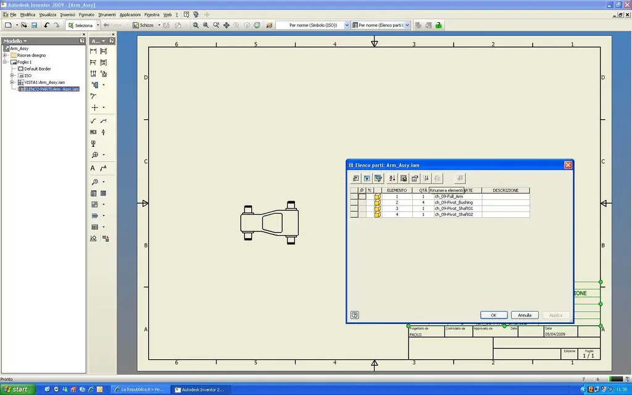The height and width of the screenshot is (395, 632).
Task: Click the Zoom Window icon in toolbar
Action: 206,25
